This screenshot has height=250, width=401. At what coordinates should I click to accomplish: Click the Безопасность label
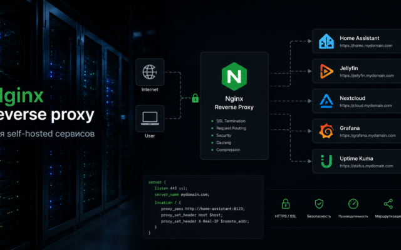point(319,216)
